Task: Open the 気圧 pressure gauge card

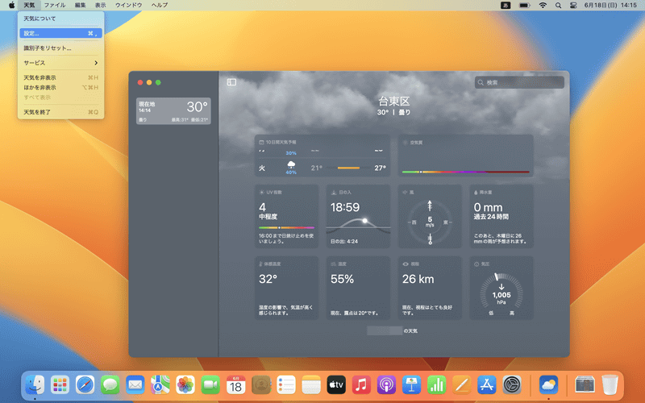Action: point(501,288)
